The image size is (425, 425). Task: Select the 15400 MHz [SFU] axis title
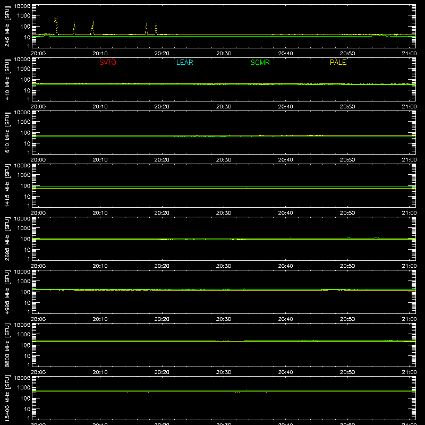coord(7,398)
